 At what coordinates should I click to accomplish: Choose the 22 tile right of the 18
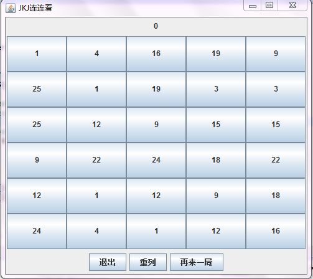point(276,161)
